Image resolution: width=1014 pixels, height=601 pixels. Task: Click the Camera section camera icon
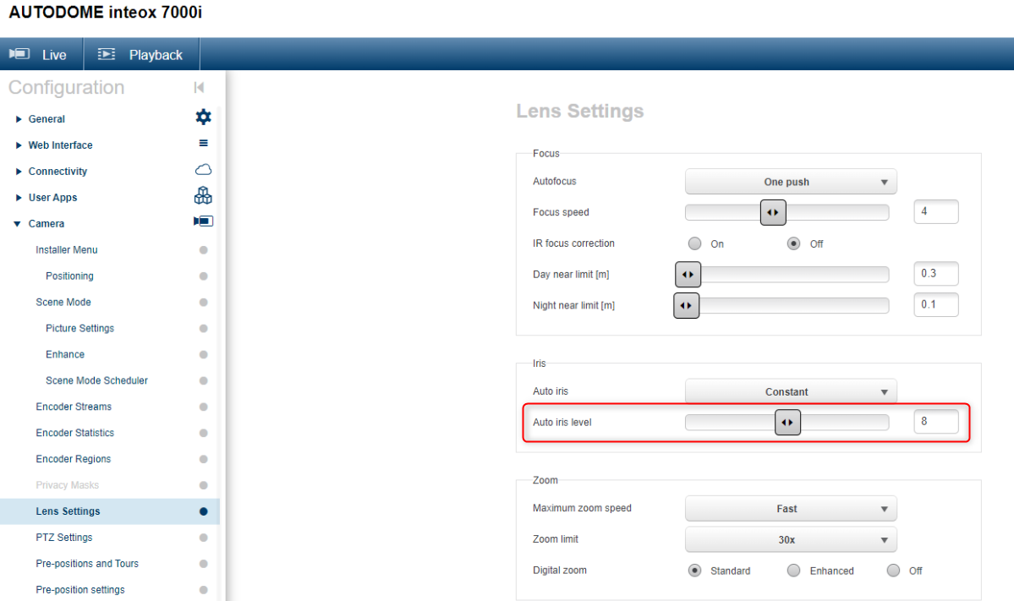click(203, 221)
